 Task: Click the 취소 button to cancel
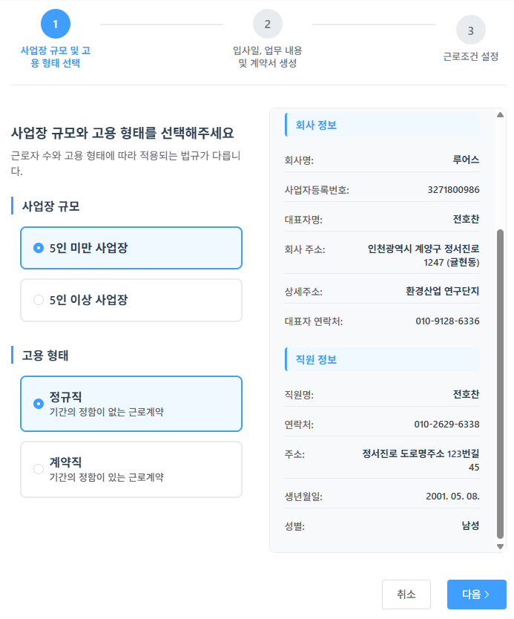tap(406, 594)
